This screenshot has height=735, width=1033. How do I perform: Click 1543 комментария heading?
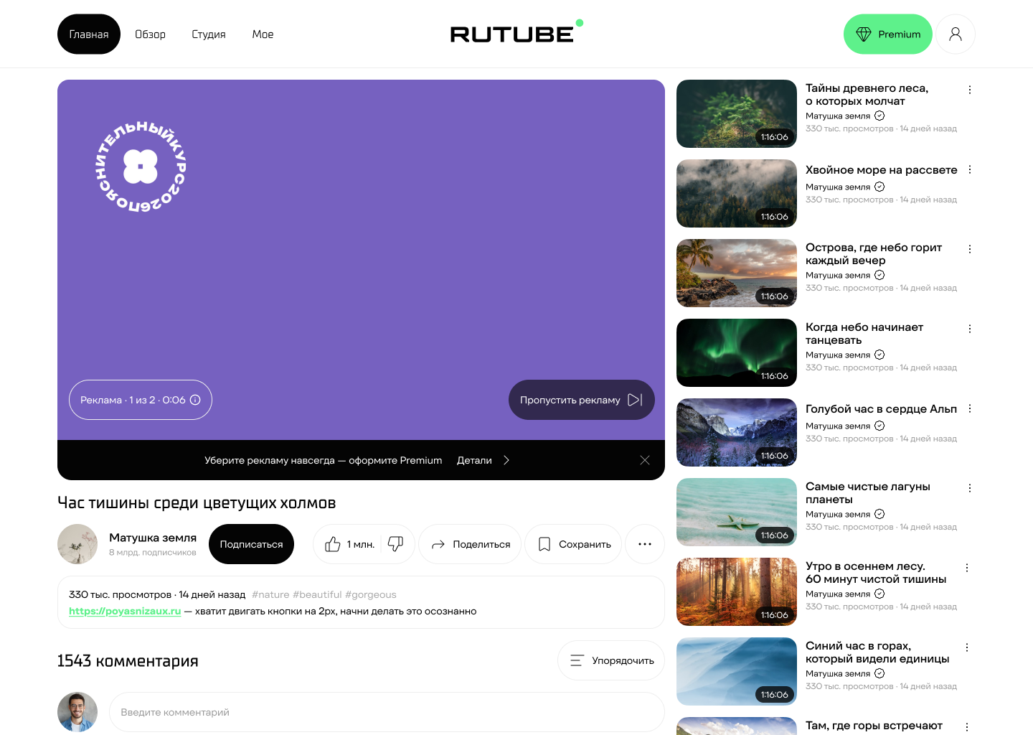pyautogui.click(x=128, y=661)
